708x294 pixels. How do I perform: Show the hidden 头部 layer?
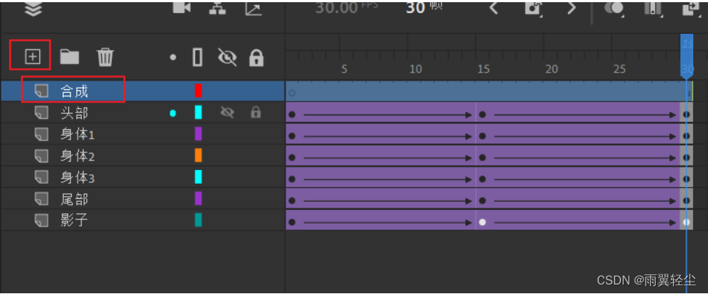coord(228,113)
